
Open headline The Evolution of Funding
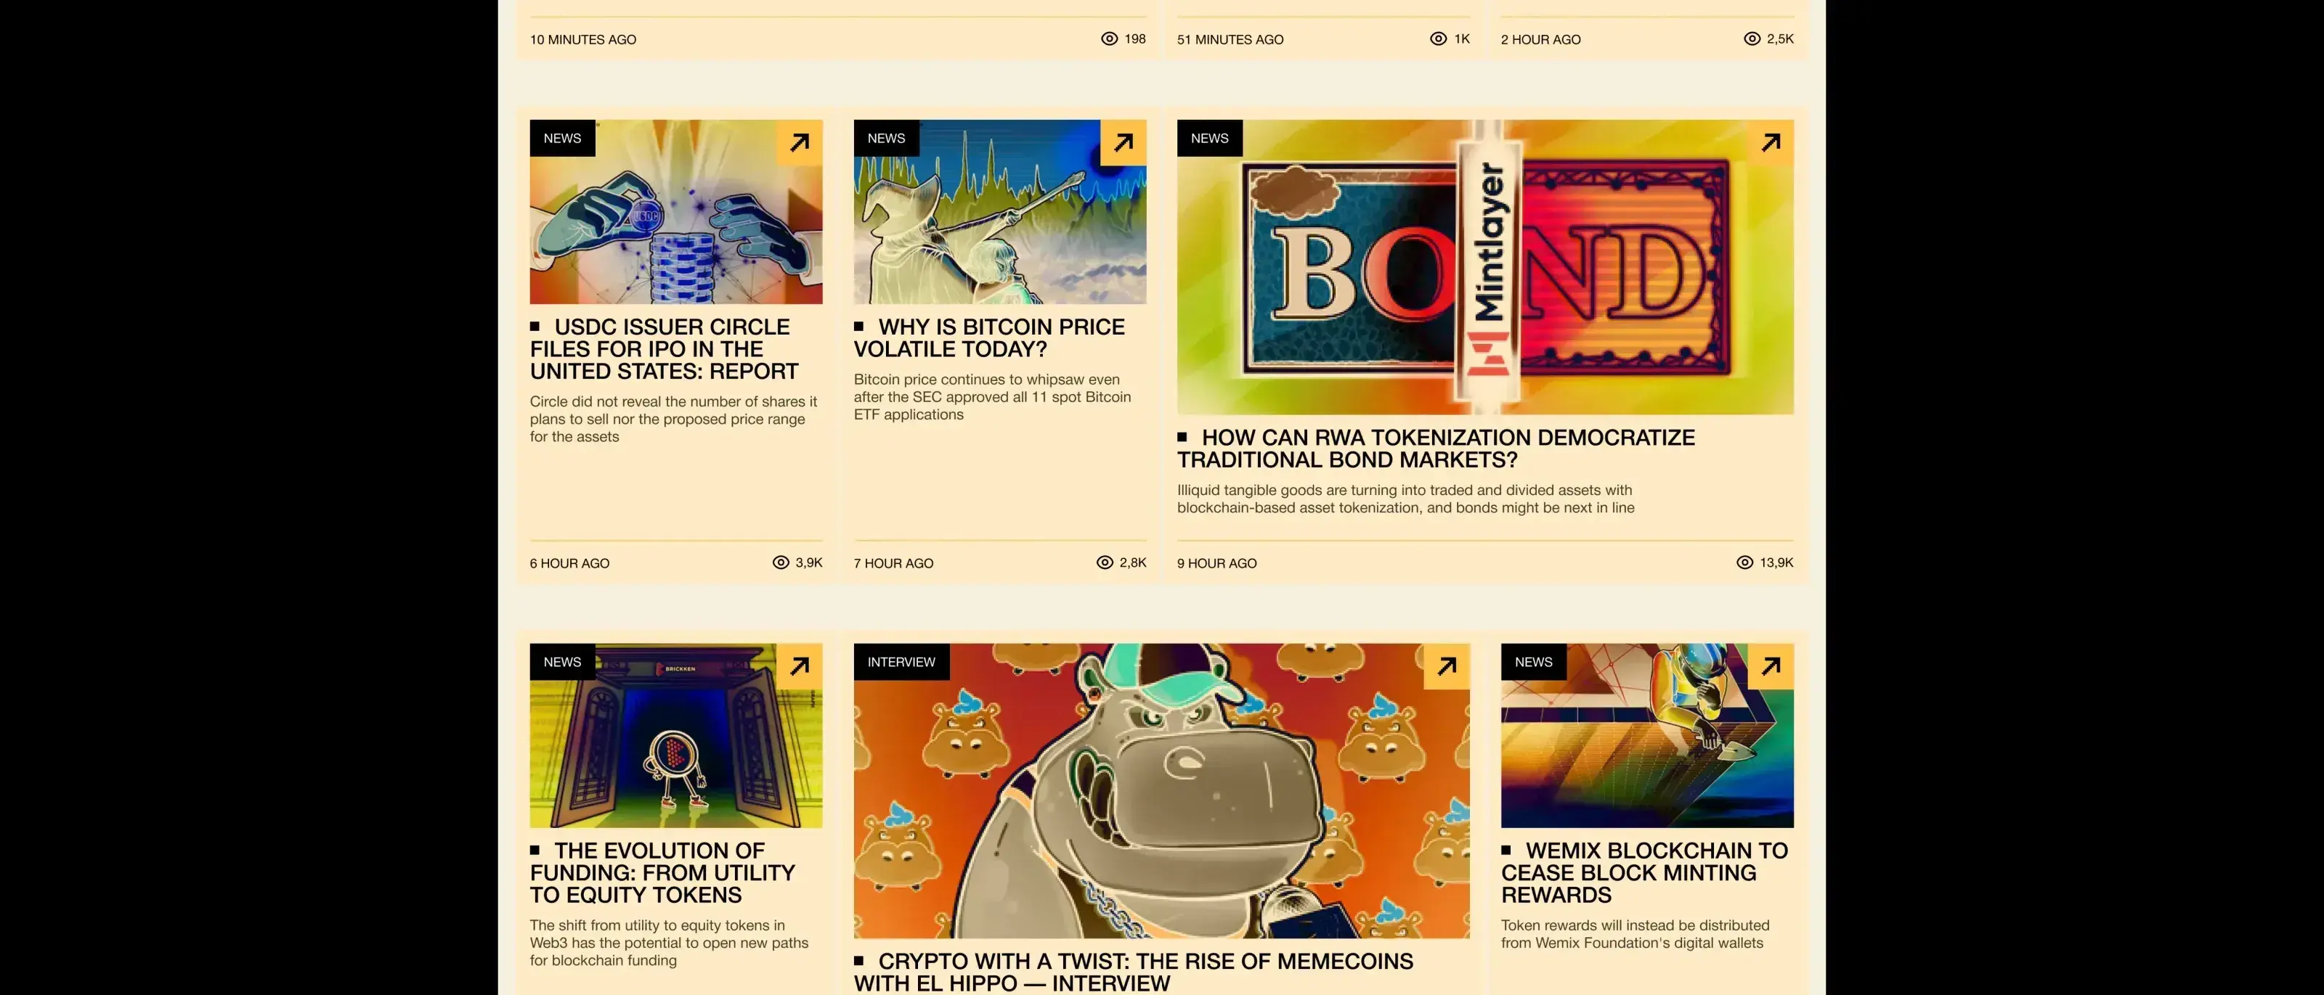pyautogui.click(x=663, y=872)
